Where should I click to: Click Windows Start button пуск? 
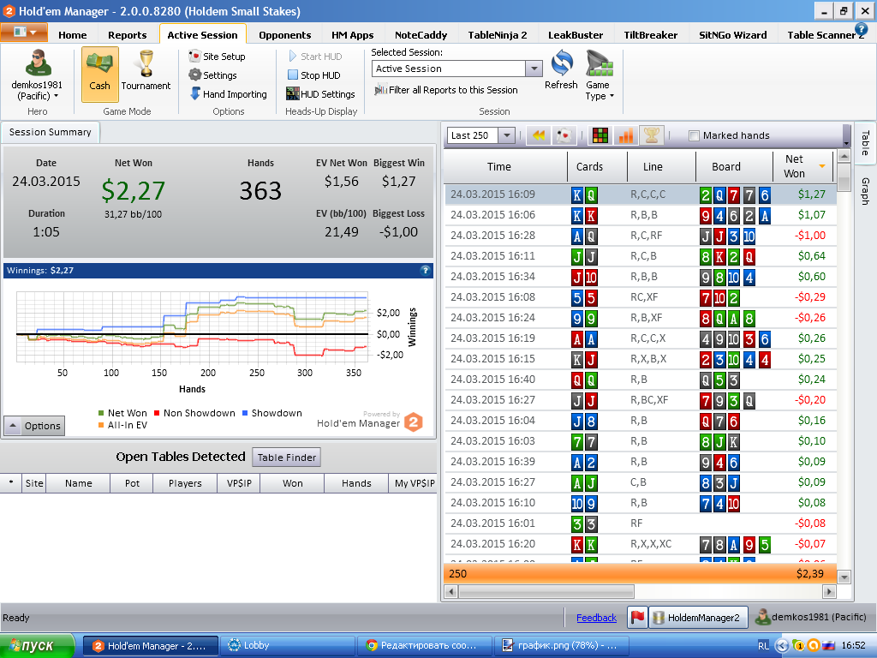coord(37,646)
